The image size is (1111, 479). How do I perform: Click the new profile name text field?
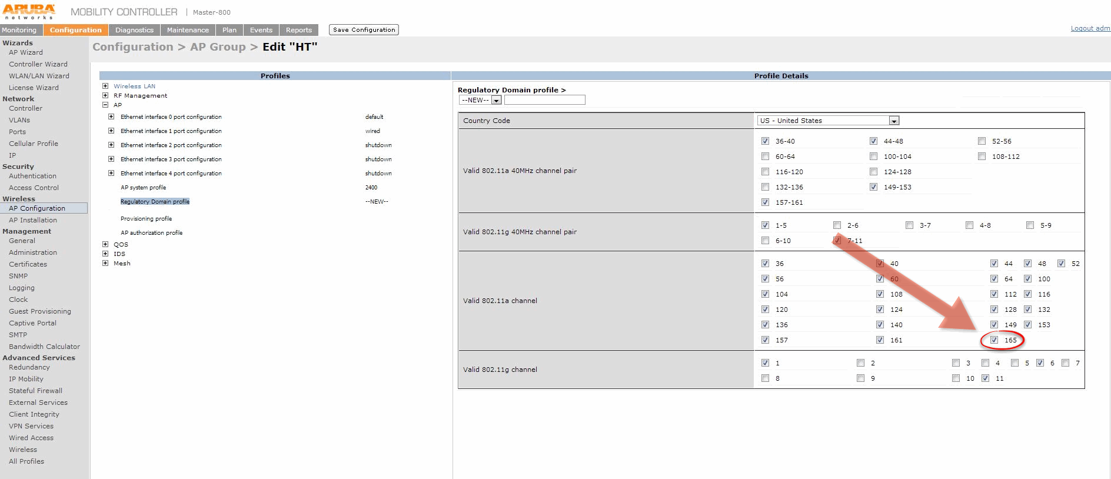544,100
